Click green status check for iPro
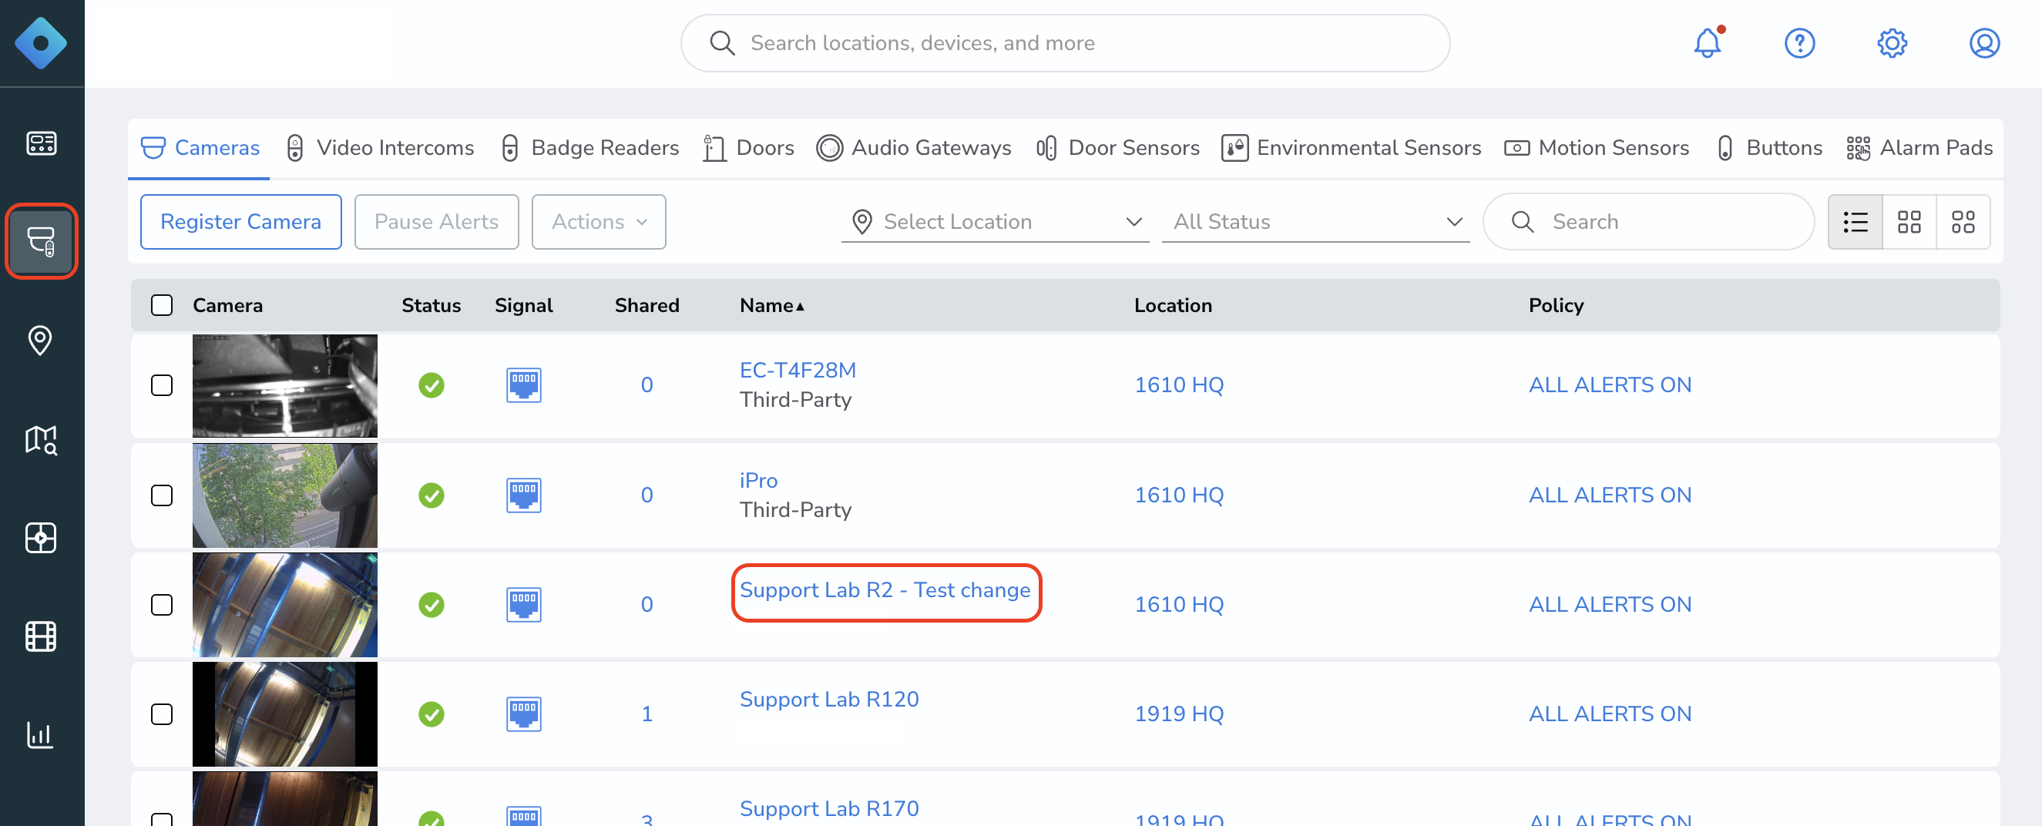 point(432,495)
